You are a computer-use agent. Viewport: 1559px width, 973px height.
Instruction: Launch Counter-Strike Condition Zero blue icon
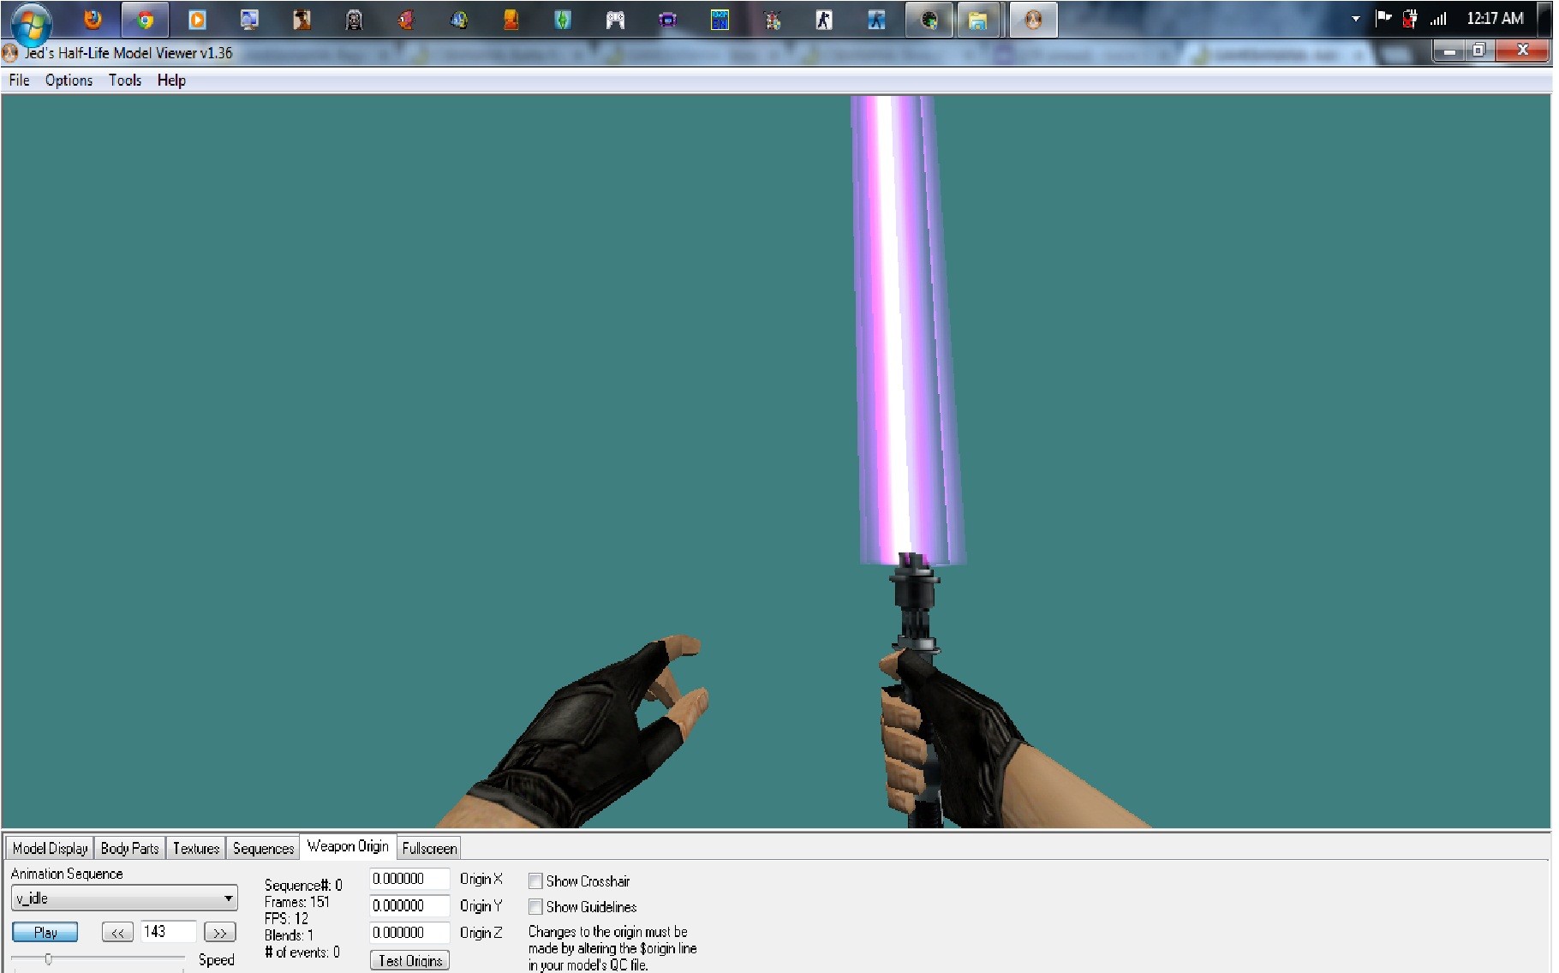coord(876,20)
